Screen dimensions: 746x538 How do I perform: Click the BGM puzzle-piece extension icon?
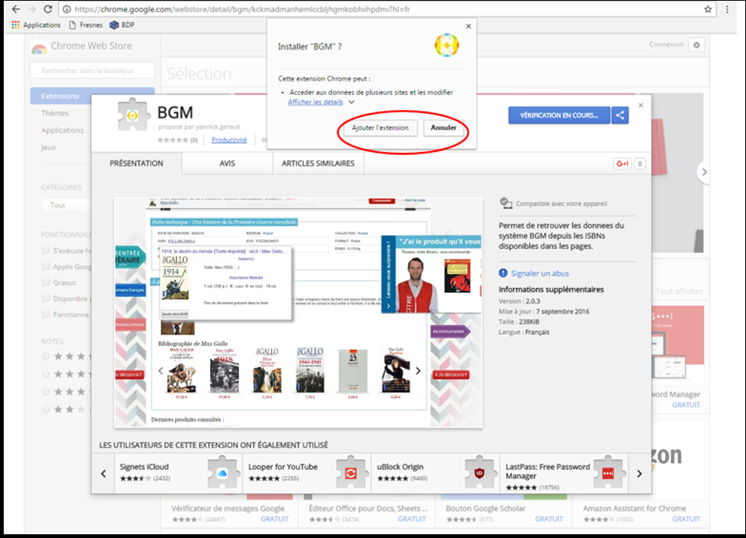tap(133, 115)
